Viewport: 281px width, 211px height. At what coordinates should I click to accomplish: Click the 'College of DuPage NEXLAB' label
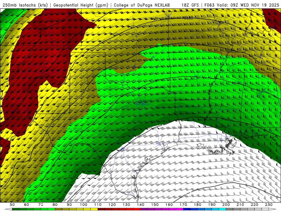click(142, 5)
